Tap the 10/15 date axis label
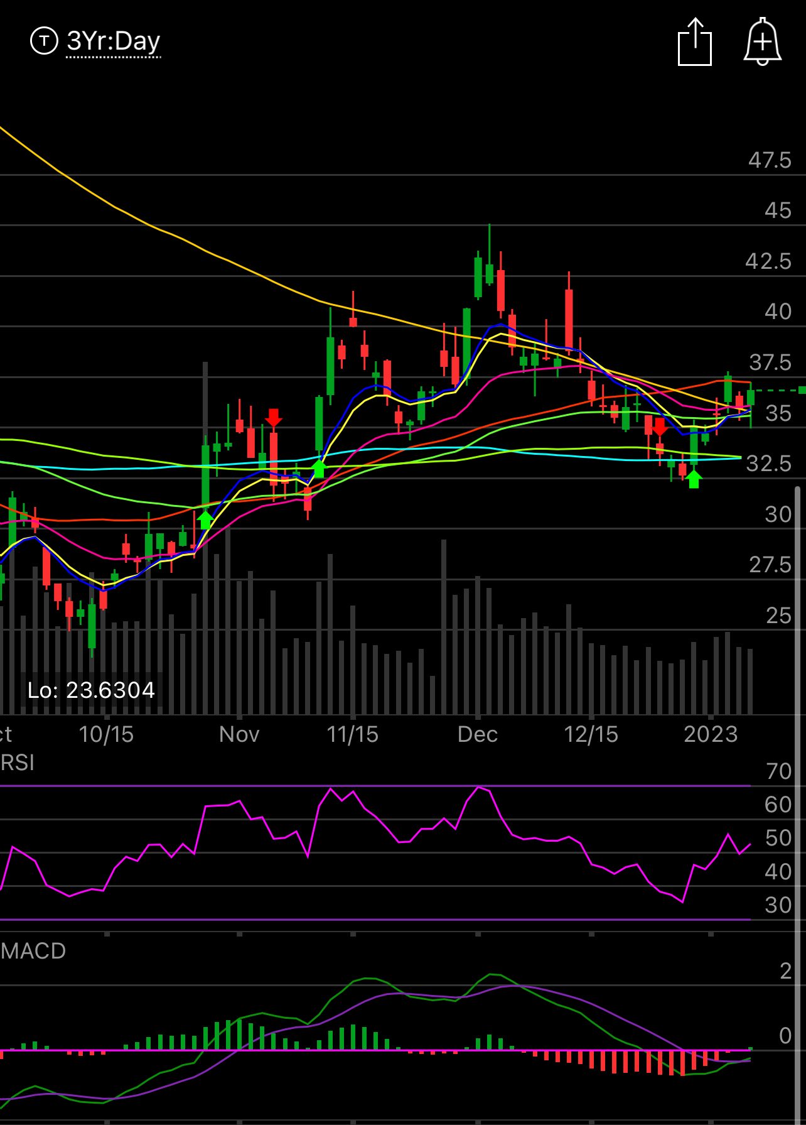806x1125 pixels. pos(106,734)
